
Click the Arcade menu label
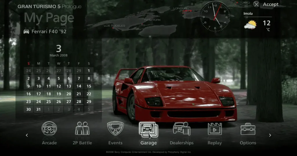click(x=49, y=143)
